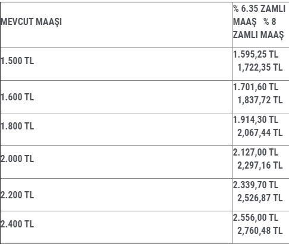289x244 pixels.
Task: Click the 2,297,16 TL value
Action: (x=260, y=166)
